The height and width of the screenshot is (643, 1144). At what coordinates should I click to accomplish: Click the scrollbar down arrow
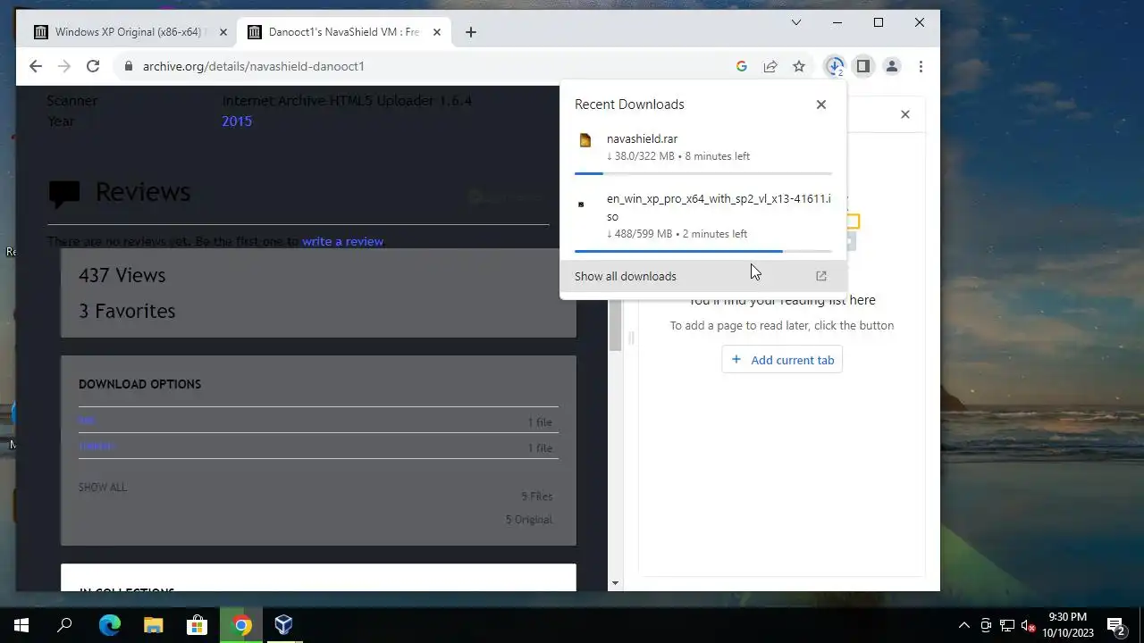coord(615,583)
